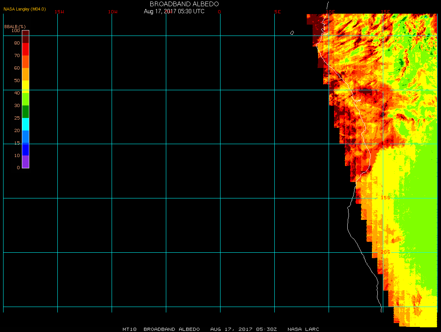Click the BROADBAND ALBEDO title at top
The height and width of the screenshot is (332, 441).
pyautogui.click(x=184, y=4)
